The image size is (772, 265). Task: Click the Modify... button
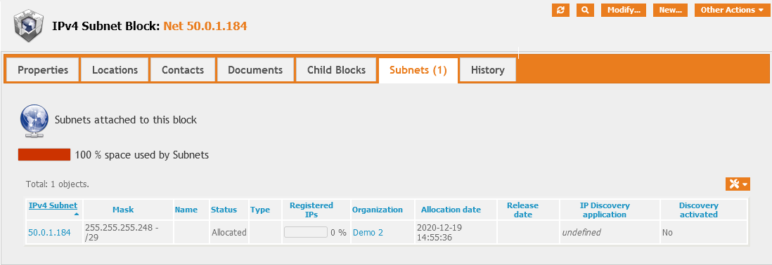coord(624,10)
